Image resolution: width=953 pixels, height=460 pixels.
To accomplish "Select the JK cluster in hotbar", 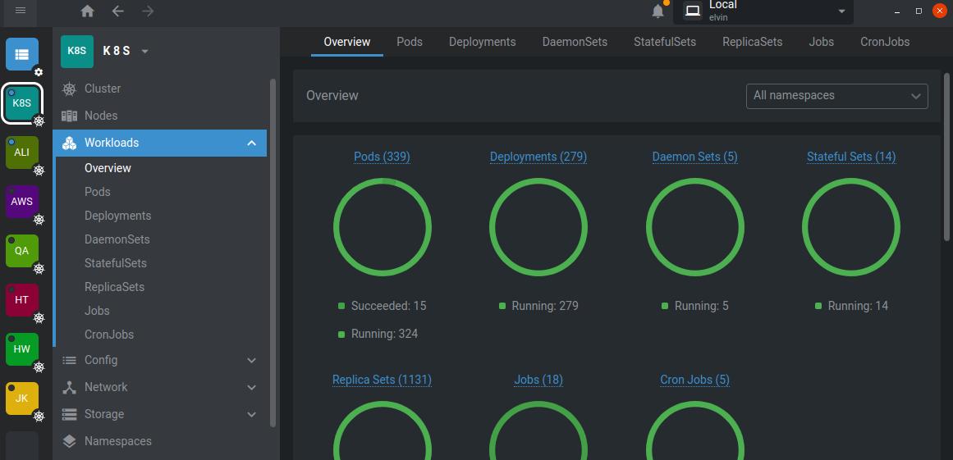I will click(22, 399).
